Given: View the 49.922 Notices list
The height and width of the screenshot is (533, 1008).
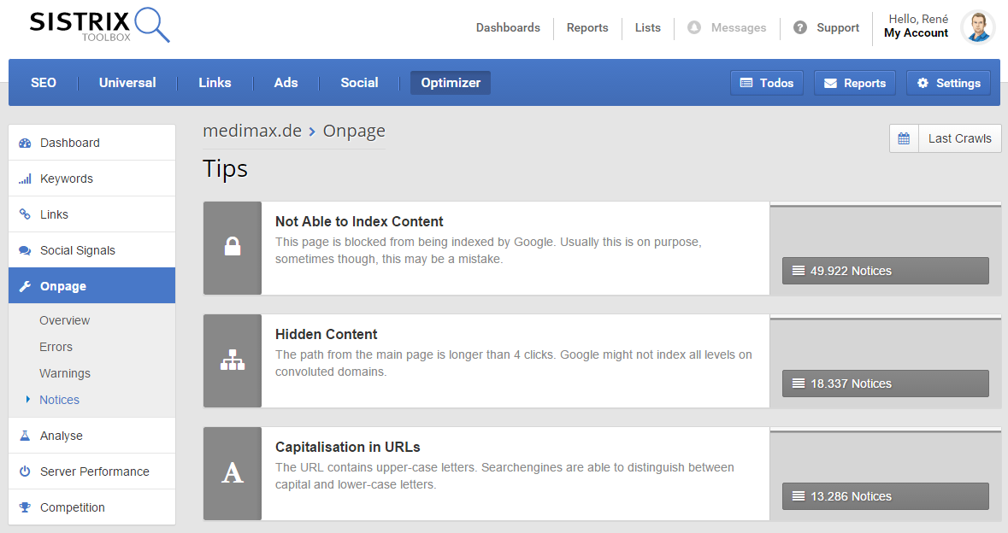Looking at the screenshot, I should point(885,271).
